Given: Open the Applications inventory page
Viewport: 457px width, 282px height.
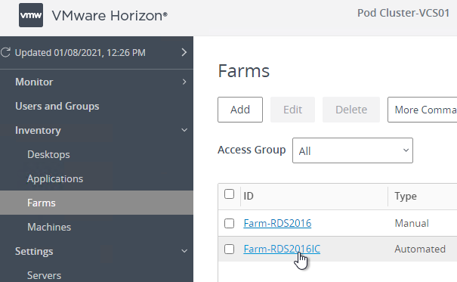Looking at the screenshot, I should tap(55, 178).
